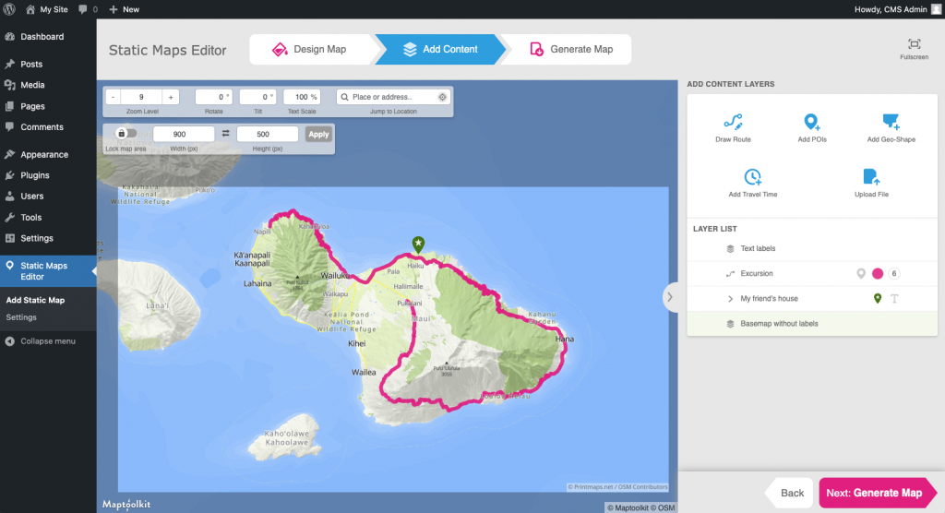The image size is (945, 513).
Task: Click the green star marker on map
Action: (x=418, y=244)
